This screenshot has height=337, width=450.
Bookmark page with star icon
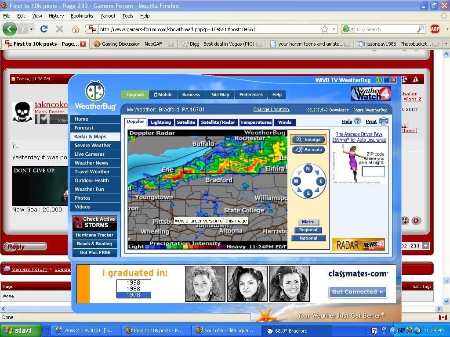coord(325,29)
